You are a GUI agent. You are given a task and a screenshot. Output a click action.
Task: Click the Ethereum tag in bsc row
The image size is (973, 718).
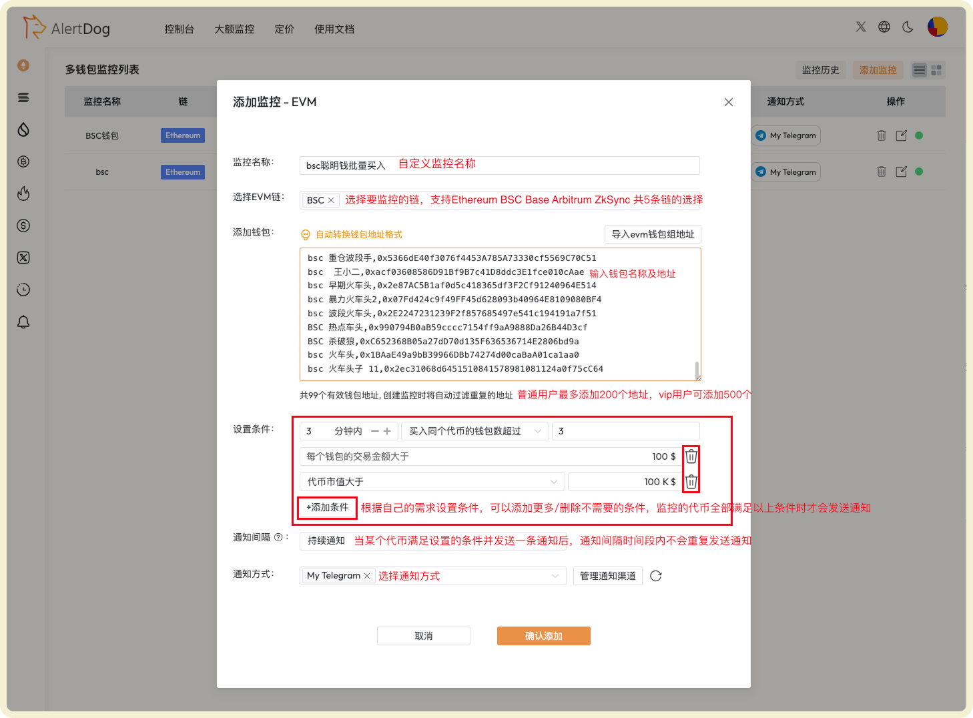tap(183, 172)
